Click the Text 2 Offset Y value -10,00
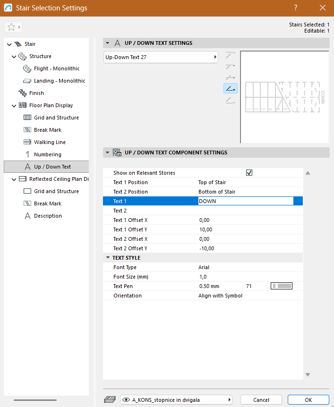 (x=207, y=248)
